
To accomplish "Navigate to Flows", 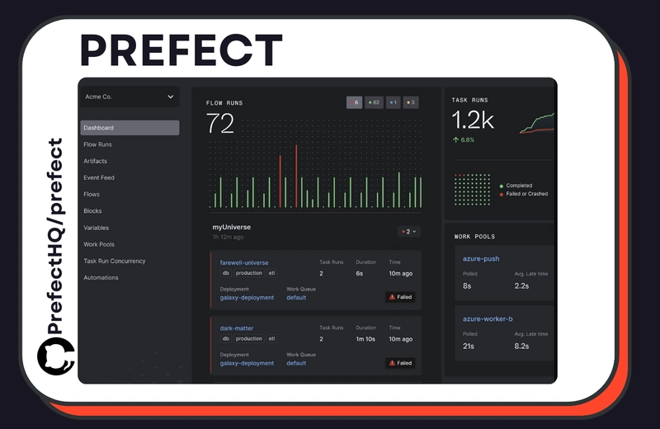I will click(92, 194).
